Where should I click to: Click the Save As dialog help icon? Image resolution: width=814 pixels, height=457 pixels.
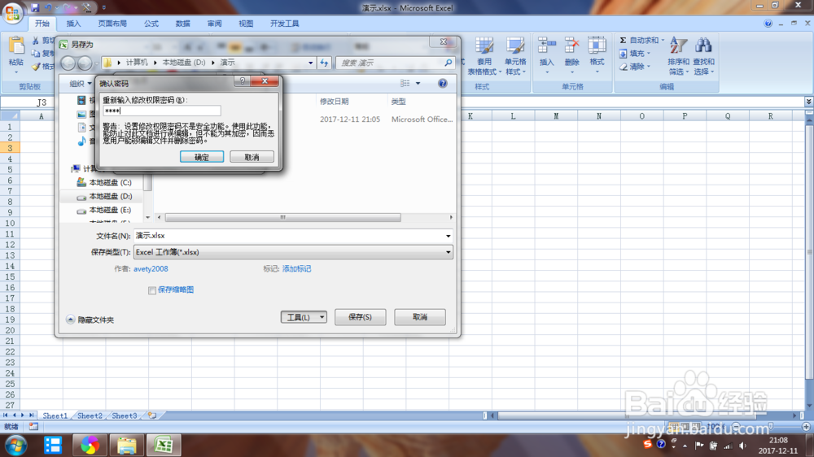442,83
